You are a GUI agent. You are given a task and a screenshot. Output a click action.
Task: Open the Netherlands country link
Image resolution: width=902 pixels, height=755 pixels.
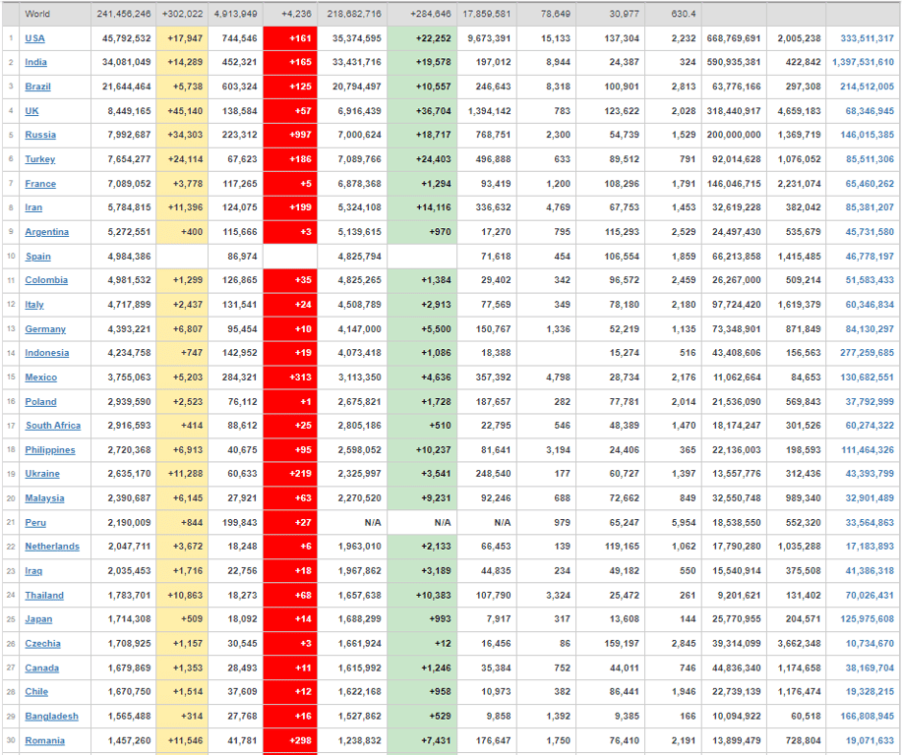coord(52,547)
